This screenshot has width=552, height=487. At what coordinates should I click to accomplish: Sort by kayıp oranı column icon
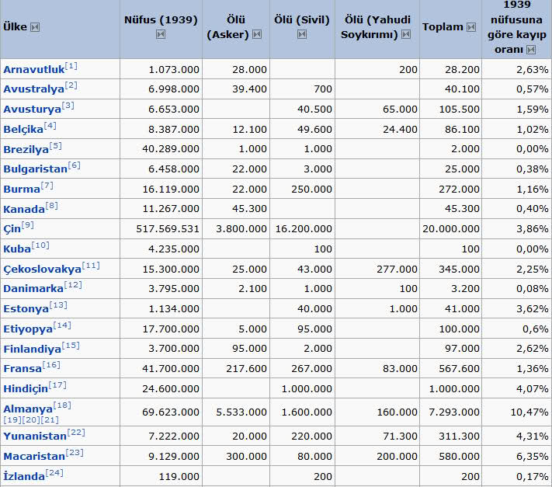coord(531,50)
